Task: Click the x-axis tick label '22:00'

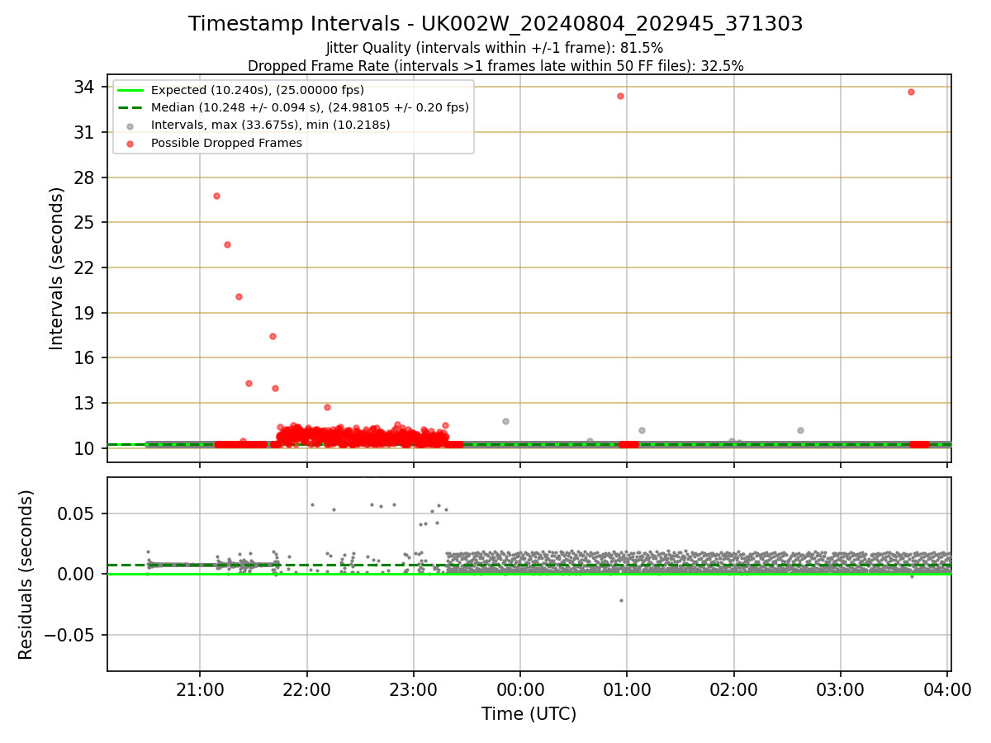Action: 307,689
